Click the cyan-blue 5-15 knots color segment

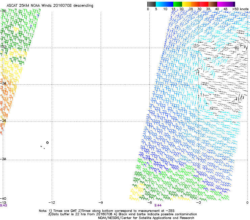[x=165, y=4]
